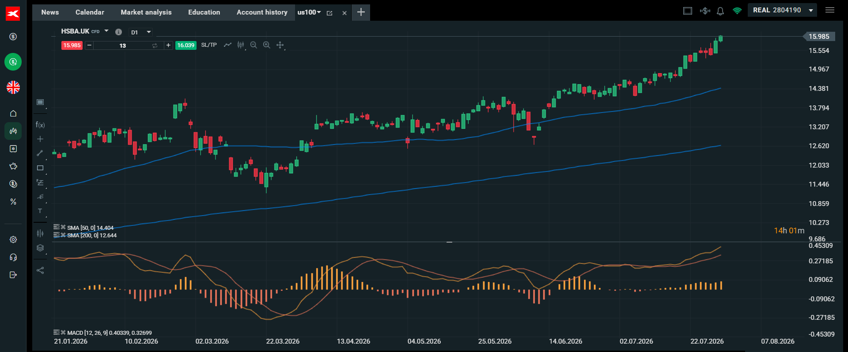Viewport: 848px width, 352px height.
Task: Open the piggy bank savings section
Action: [x=13, y=166]
